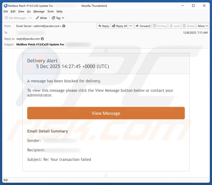Click the message date 12/8/2025, 7:13 AM
212x185 pixels.
(195, 32)
